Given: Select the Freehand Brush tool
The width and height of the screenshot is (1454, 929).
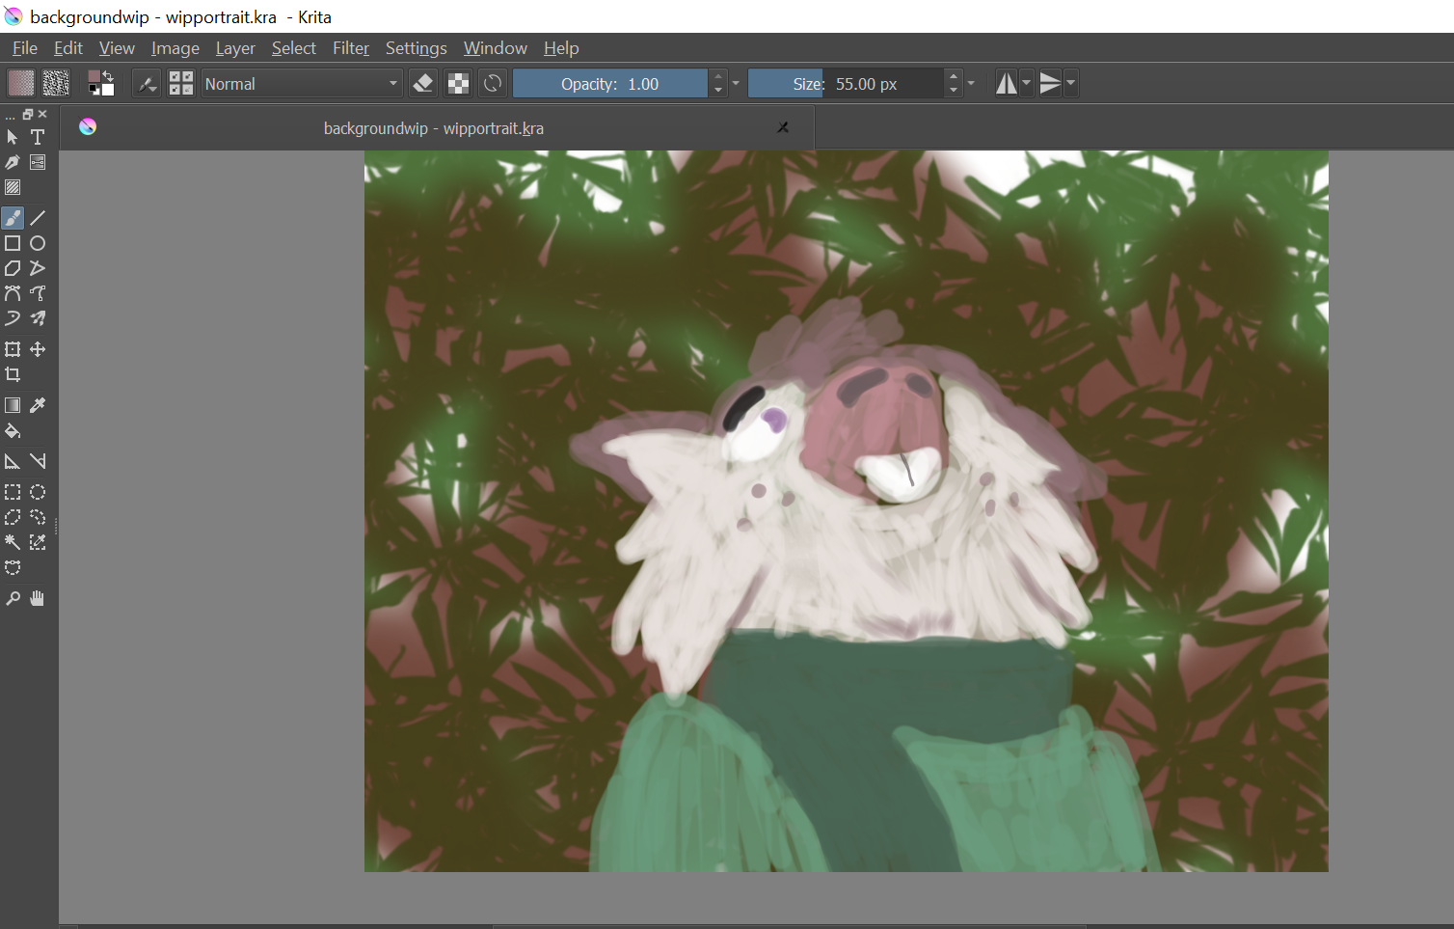Looking at the screenshot, I should point(13,218).
